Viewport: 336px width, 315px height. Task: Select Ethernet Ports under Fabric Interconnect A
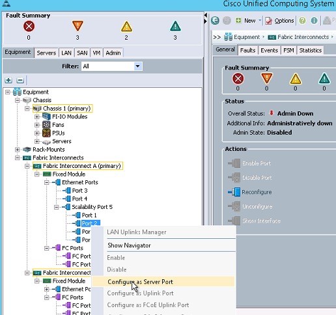(80, 182)
